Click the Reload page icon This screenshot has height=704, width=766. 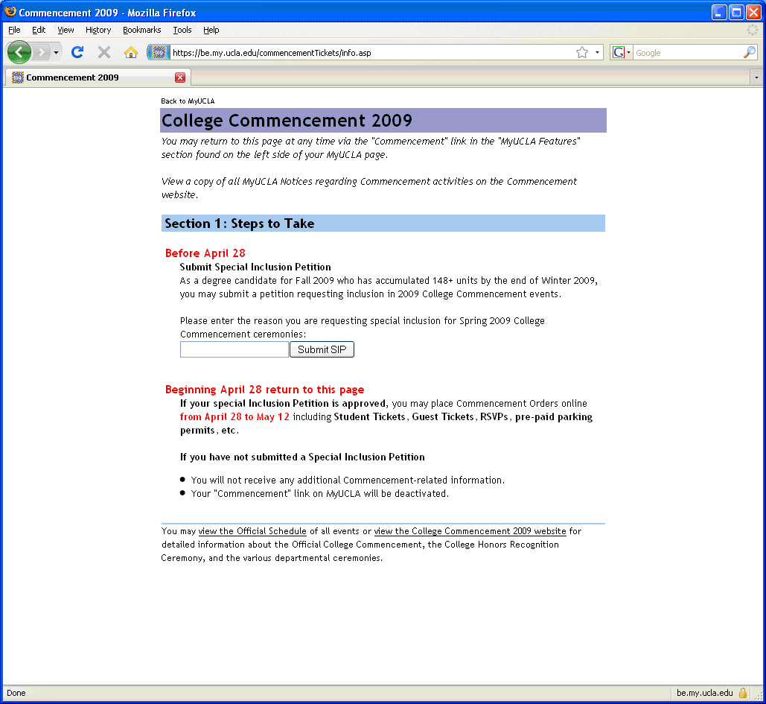tap(77, 52)
